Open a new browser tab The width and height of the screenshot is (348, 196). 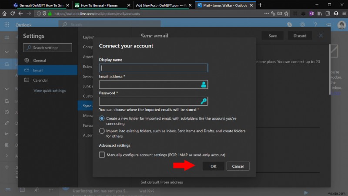tap(260, 5)
